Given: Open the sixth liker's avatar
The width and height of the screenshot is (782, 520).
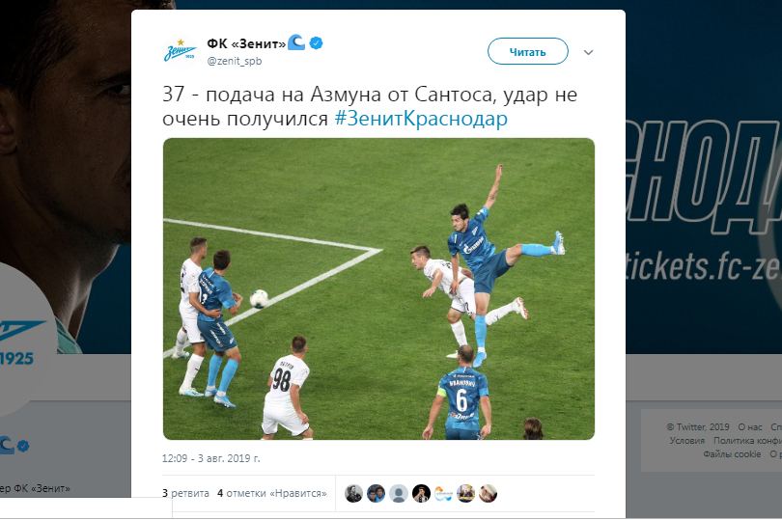Looking at the screenshot, I should (x=465, y=493).
